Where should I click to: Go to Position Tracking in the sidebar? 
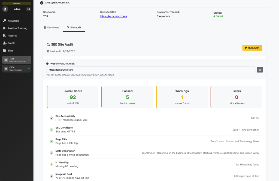[x=17, y=28]
